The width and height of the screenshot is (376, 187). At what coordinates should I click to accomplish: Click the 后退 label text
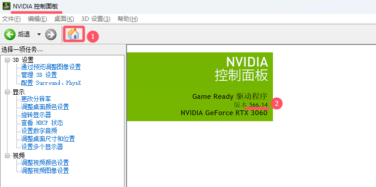pos(24,34)
